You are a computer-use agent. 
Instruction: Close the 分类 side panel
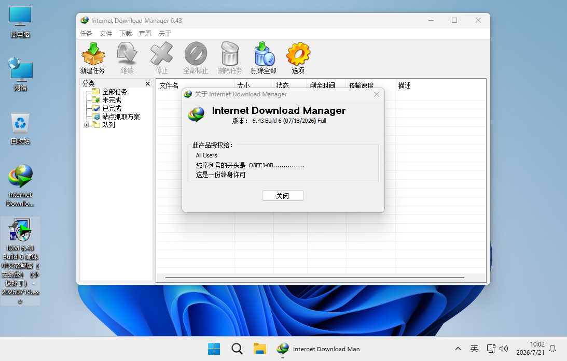pyautogui.click(x=147, y=84)
